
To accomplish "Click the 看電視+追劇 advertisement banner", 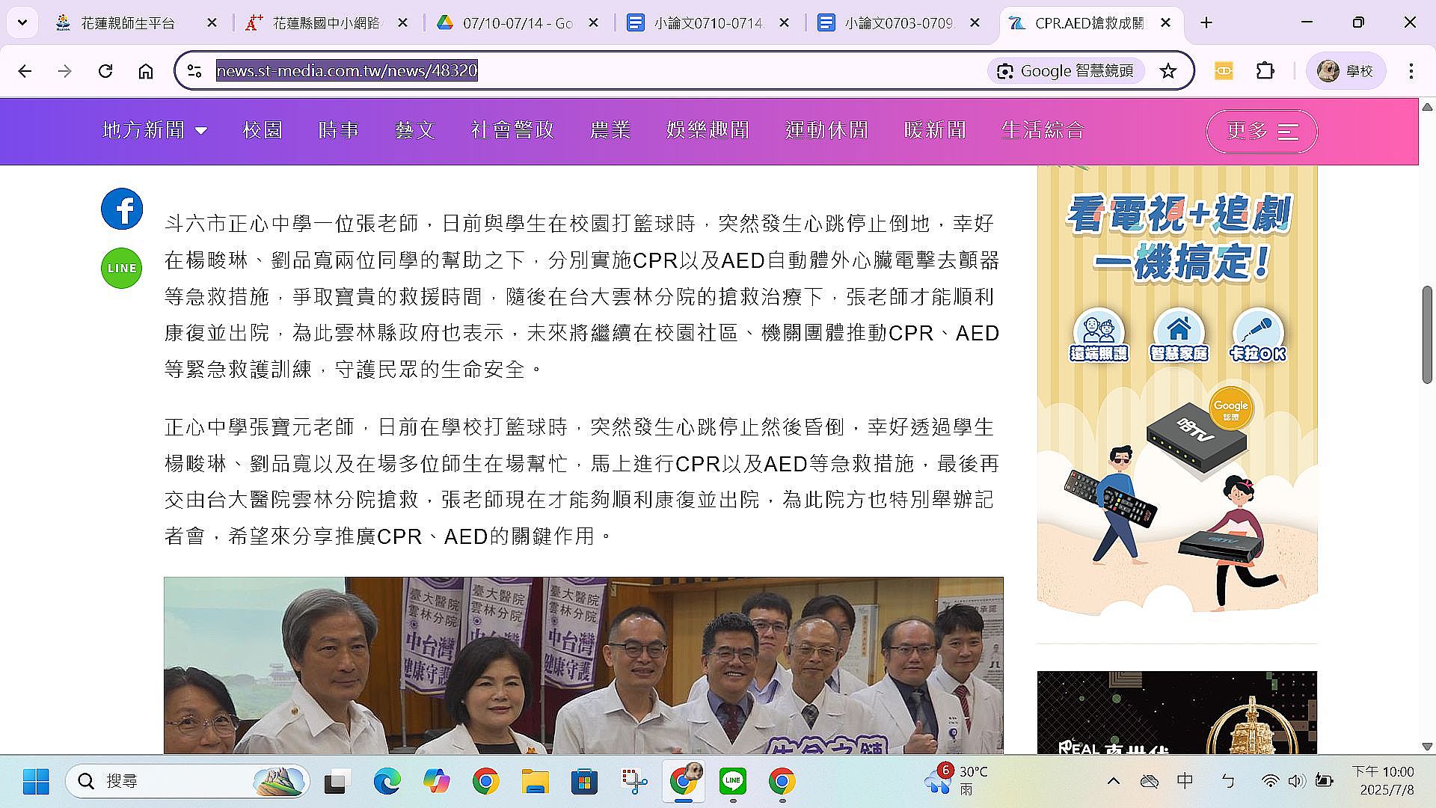I will tap(1176, 389).
